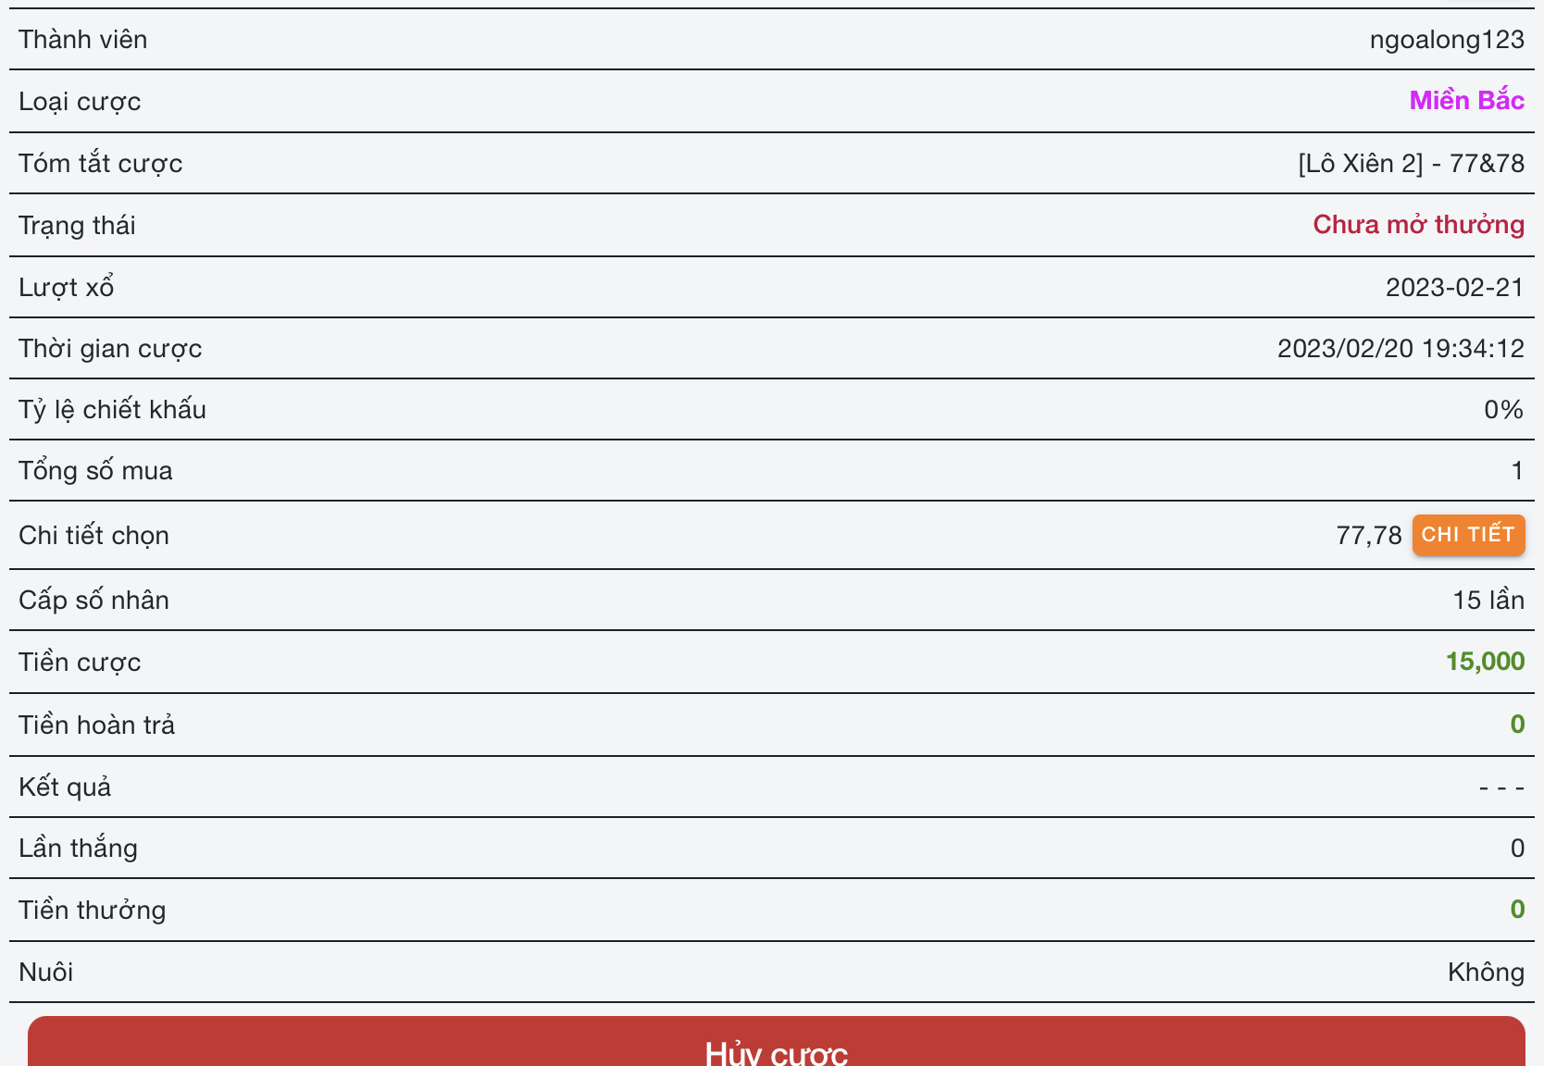Click the Tổng số mua row label

pos(95,471)
